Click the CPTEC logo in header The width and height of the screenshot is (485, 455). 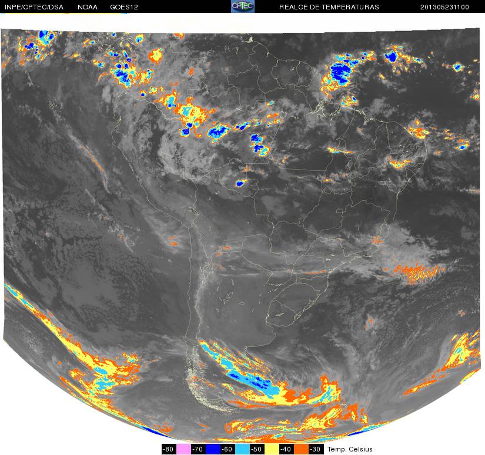[x=243, y=6]
